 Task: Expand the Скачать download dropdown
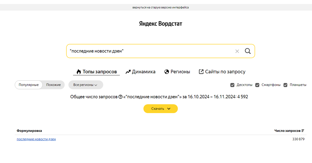(160, 109)
